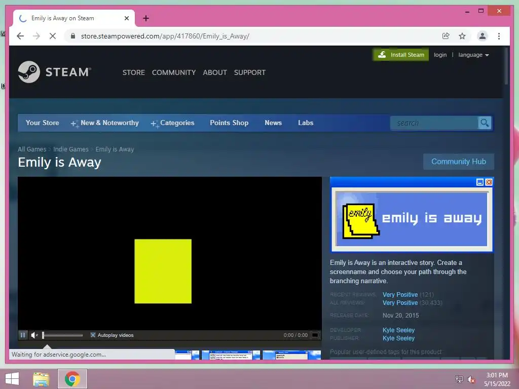The width and height of the screenshot is (519, 389).
Task: Open the Community Hub button
Action: point(458,162)
